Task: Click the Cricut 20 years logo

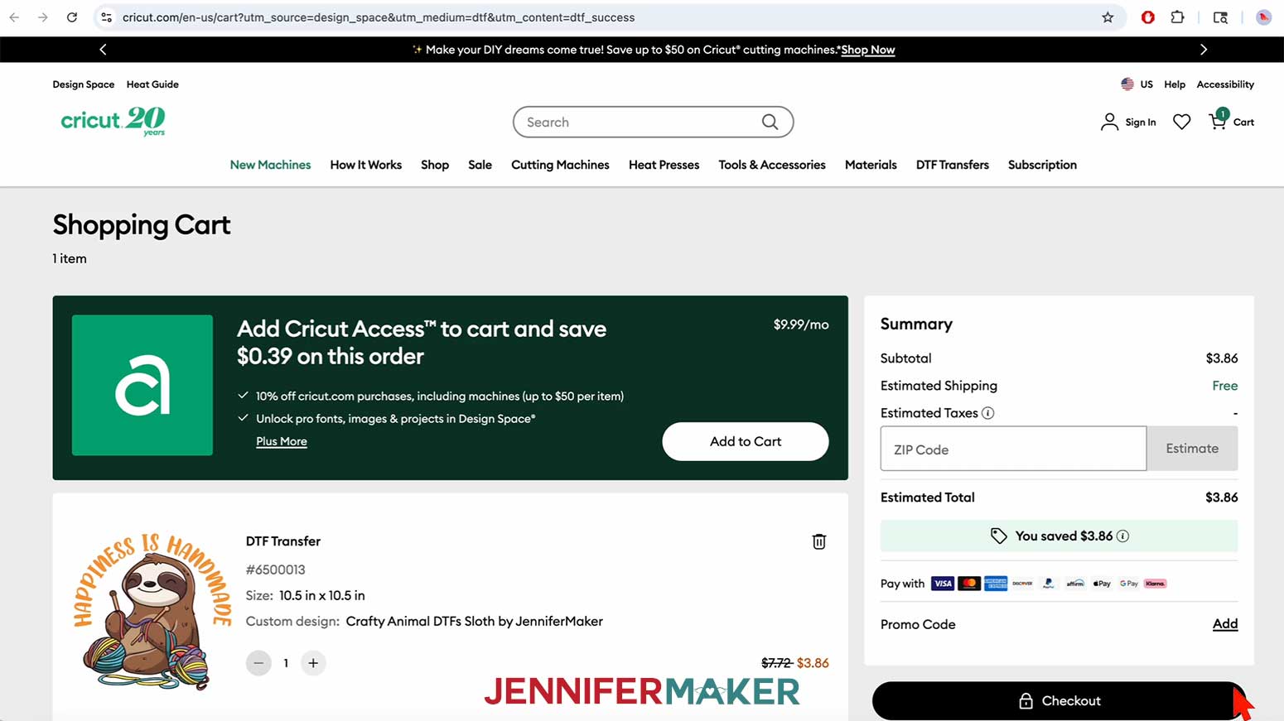Action: 113,121
